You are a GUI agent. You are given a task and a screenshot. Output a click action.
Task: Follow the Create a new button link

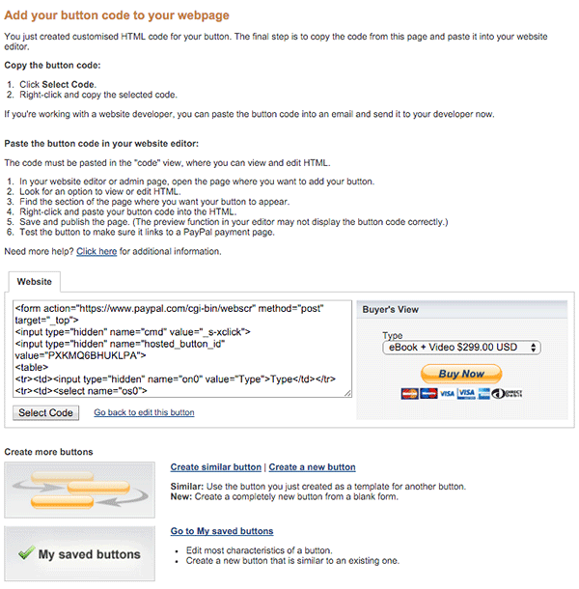(312, 467)
